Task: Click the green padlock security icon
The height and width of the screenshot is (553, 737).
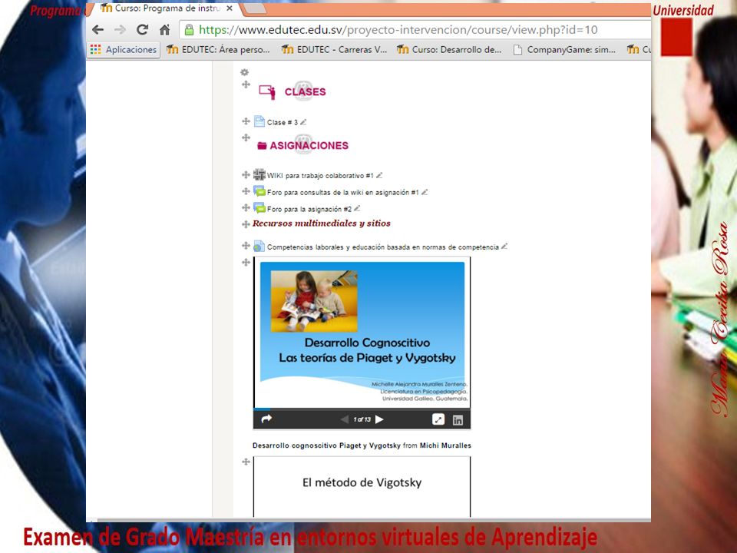Action: click(189, 30)
